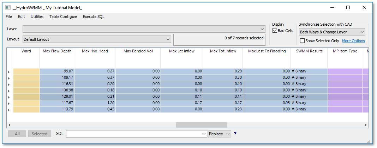Click row selector arrow for row 138.98
This screenshot has width=377, height=148.
pos(10,91)
